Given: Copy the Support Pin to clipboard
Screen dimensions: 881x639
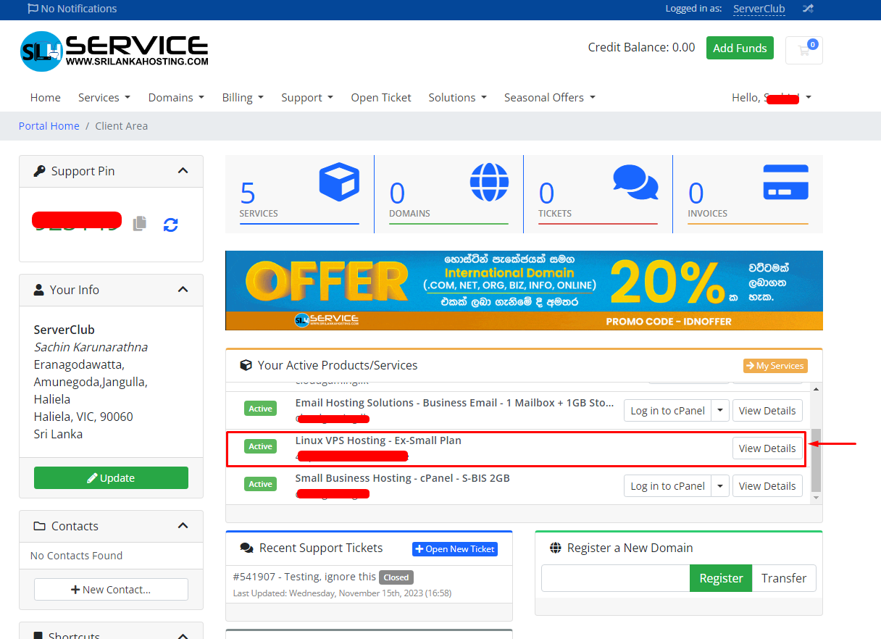Looking at the screenshot, I should pos(140,225).
